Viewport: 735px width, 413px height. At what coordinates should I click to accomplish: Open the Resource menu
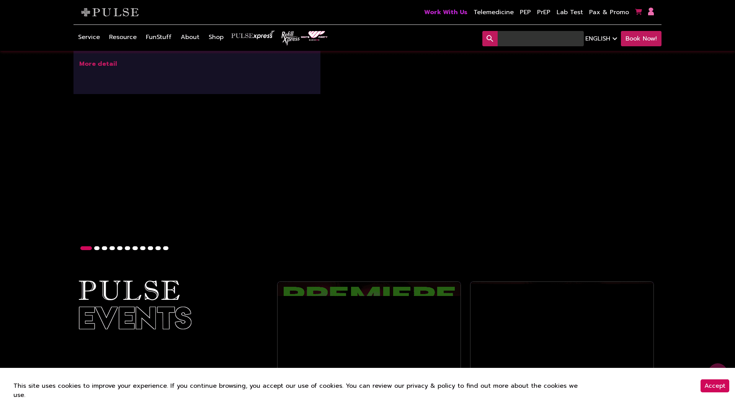123,37
